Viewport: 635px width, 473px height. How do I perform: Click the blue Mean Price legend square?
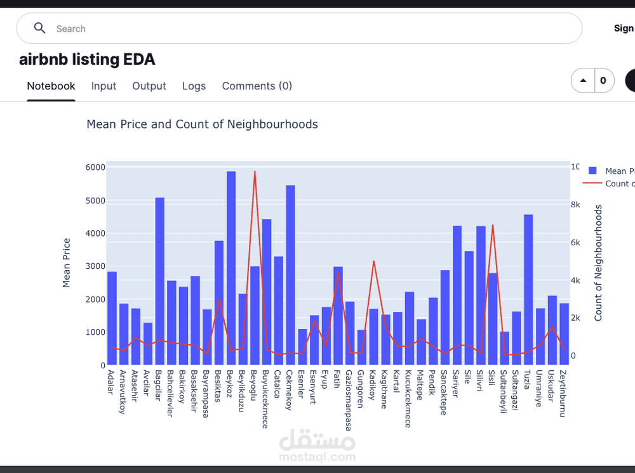click(x=593, y=171)
